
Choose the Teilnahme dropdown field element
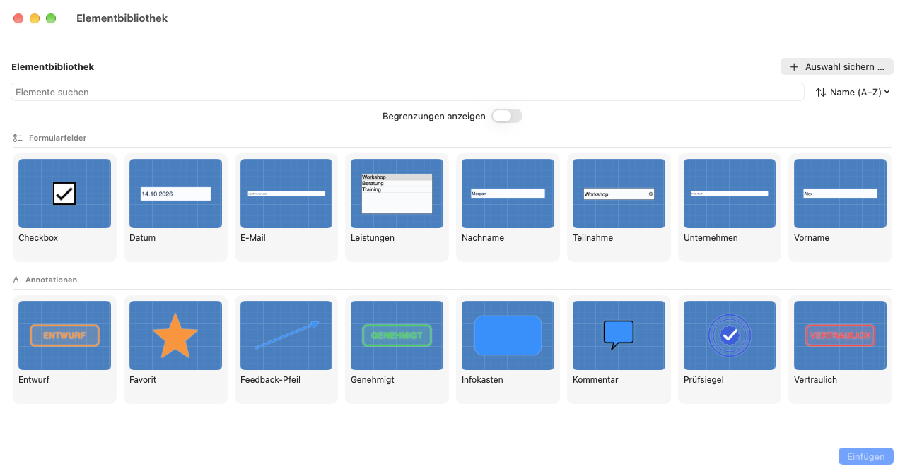(619, 194)
